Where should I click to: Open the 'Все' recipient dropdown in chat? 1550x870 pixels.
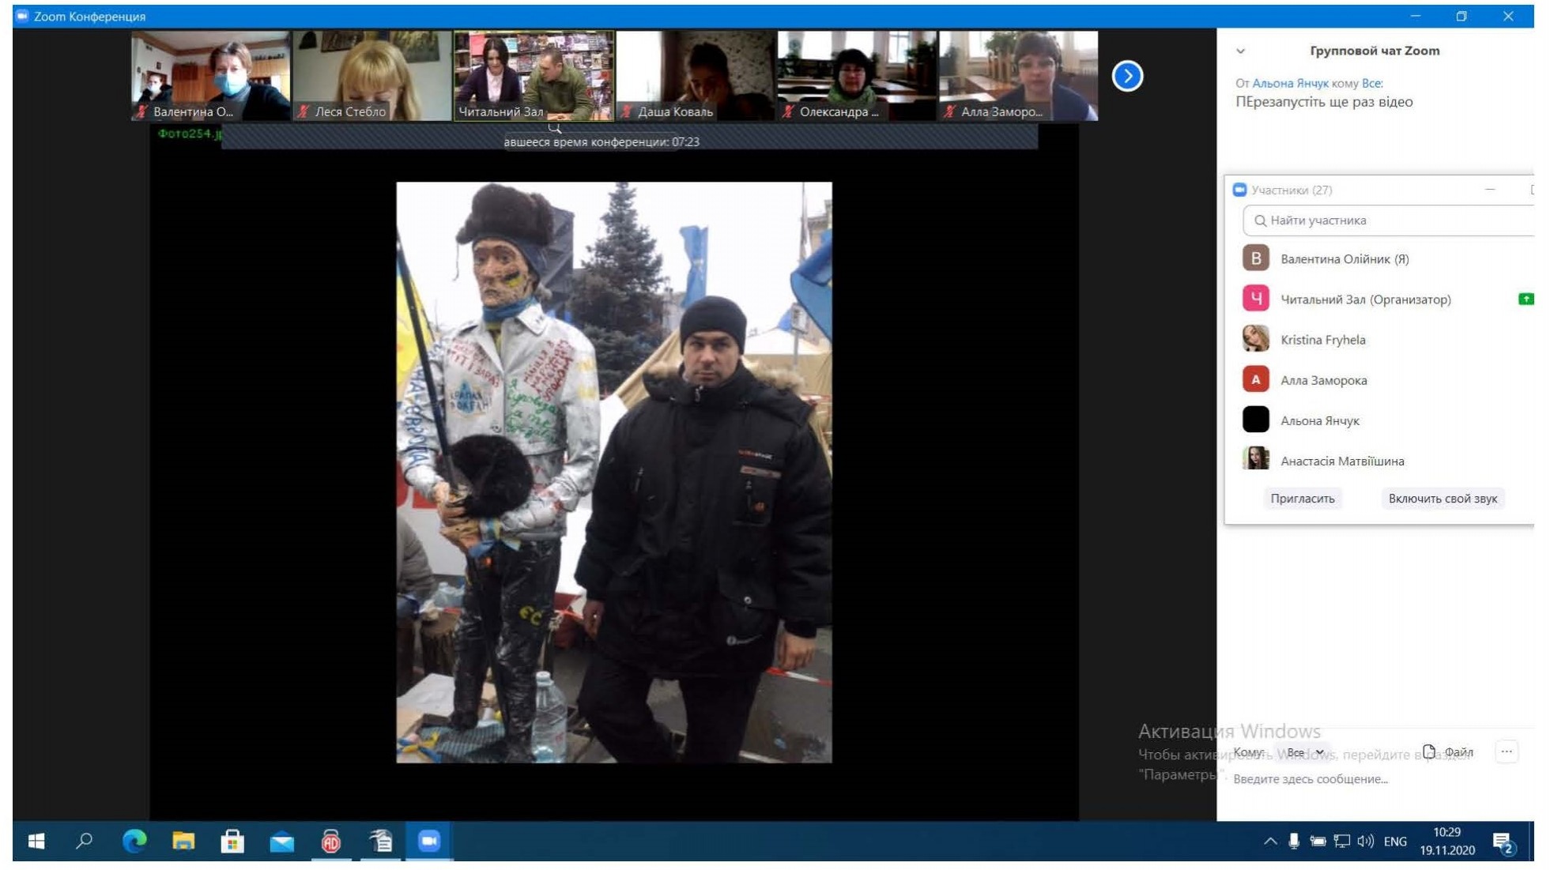(1304, 752)
